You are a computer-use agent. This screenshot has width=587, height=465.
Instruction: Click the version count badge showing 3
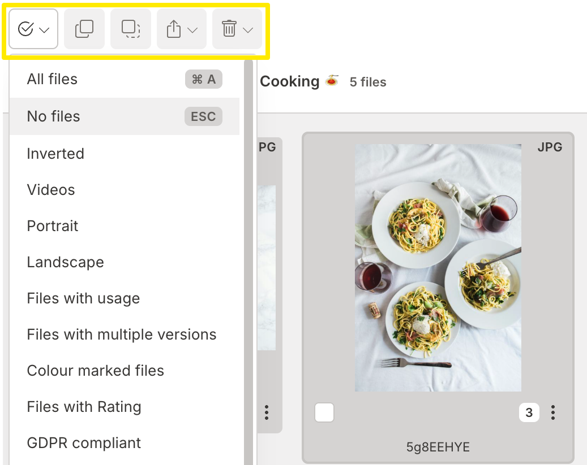point(529,412)
